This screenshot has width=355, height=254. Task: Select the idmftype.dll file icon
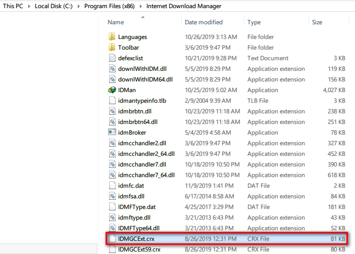(x=112, y=218)
